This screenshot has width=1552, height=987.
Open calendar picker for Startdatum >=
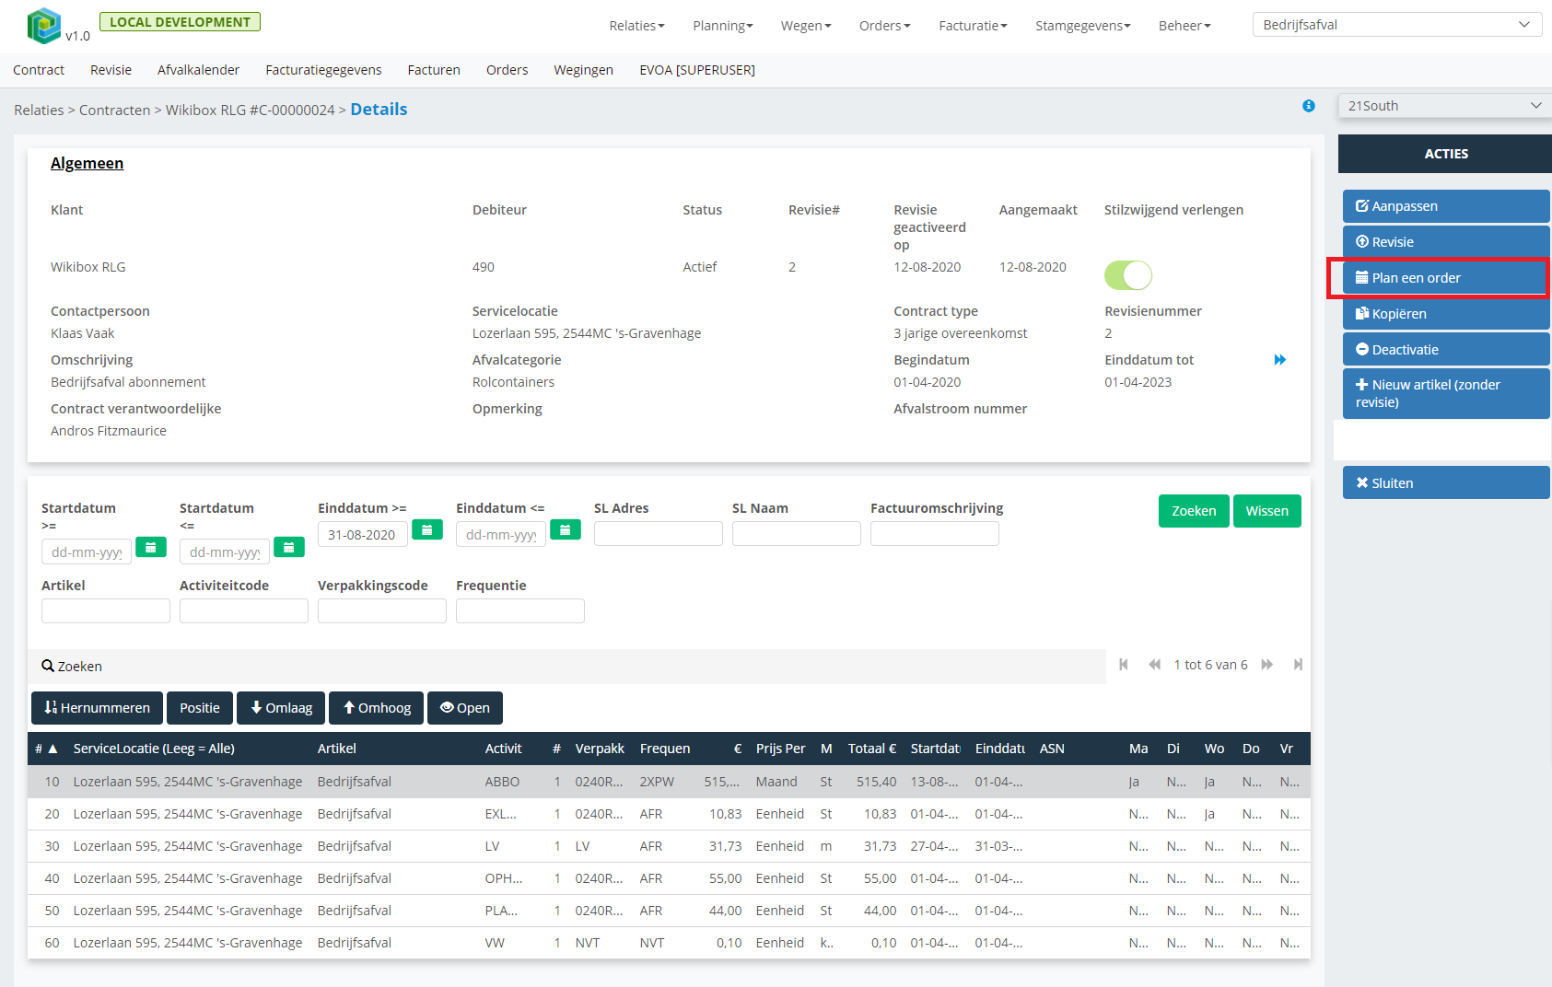[x=151, y=548]
